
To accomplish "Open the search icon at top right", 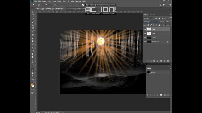I will (x=161, y=5).
